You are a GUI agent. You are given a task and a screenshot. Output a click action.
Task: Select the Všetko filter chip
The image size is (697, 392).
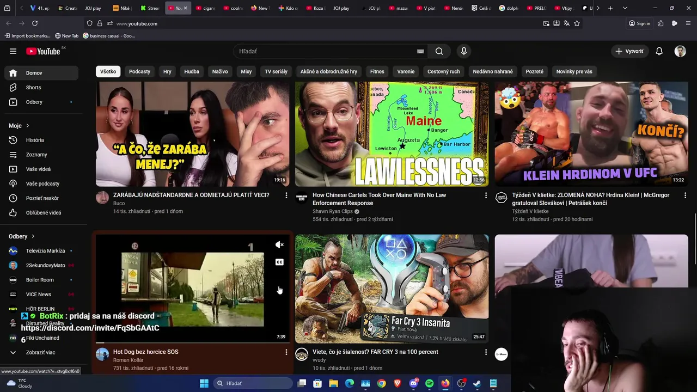[x=108, y=71]
